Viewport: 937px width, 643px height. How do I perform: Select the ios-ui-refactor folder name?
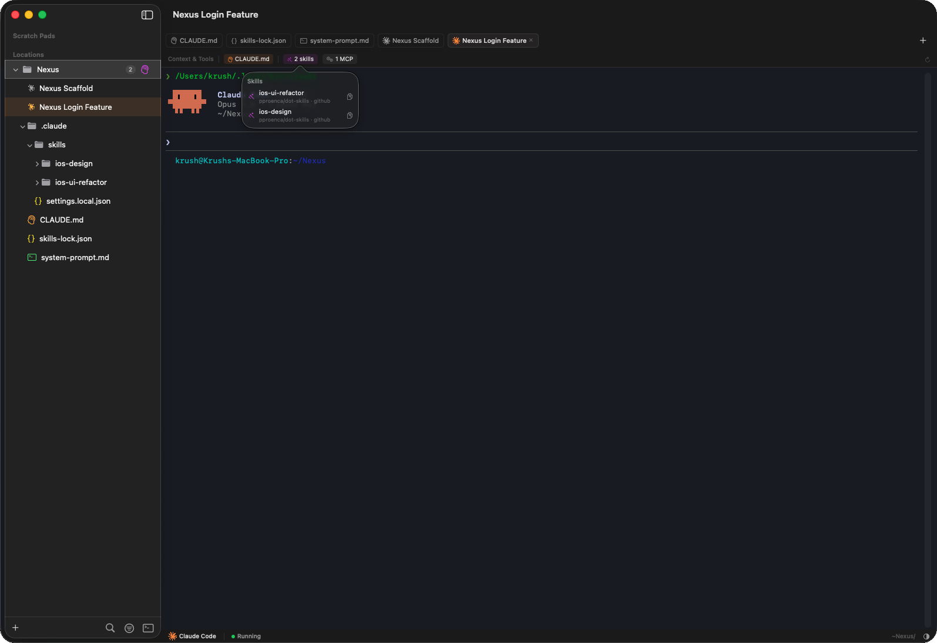coord(81,182)
